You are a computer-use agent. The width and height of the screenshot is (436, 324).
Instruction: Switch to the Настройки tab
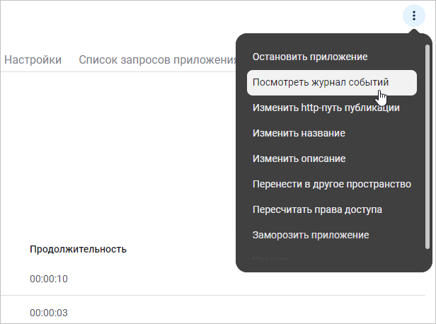click(33, 59)
